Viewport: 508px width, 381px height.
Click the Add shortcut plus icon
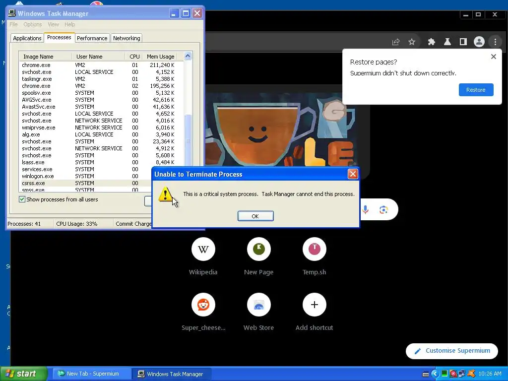pos(314,305)
